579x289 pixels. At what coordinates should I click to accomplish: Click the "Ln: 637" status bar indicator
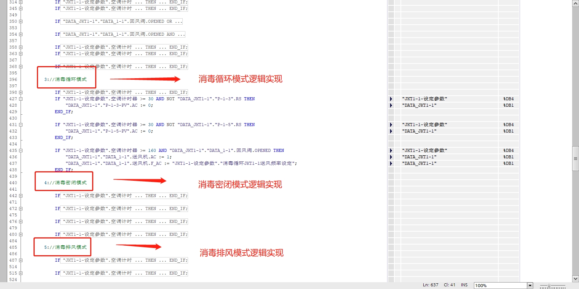pyautogui.click(x=431, y=285)
